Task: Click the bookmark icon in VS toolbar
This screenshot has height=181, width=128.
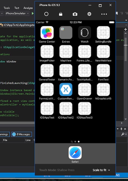Action: [117, 13]
